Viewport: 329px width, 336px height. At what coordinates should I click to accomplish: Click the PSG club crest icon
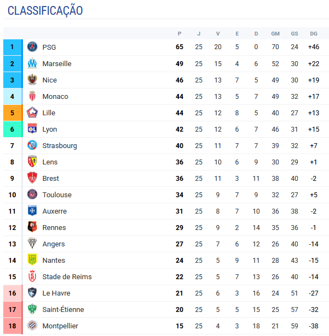(x=32, y=47)
